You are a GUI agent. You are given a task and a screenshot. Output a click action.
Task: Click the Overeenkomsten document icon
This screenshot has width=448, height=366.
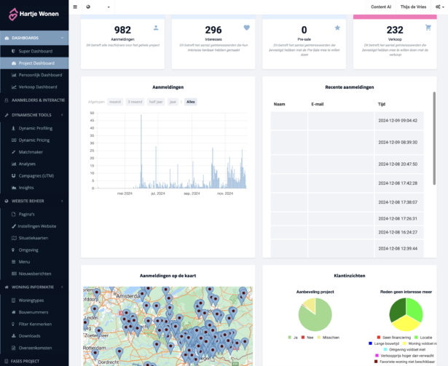13,348
